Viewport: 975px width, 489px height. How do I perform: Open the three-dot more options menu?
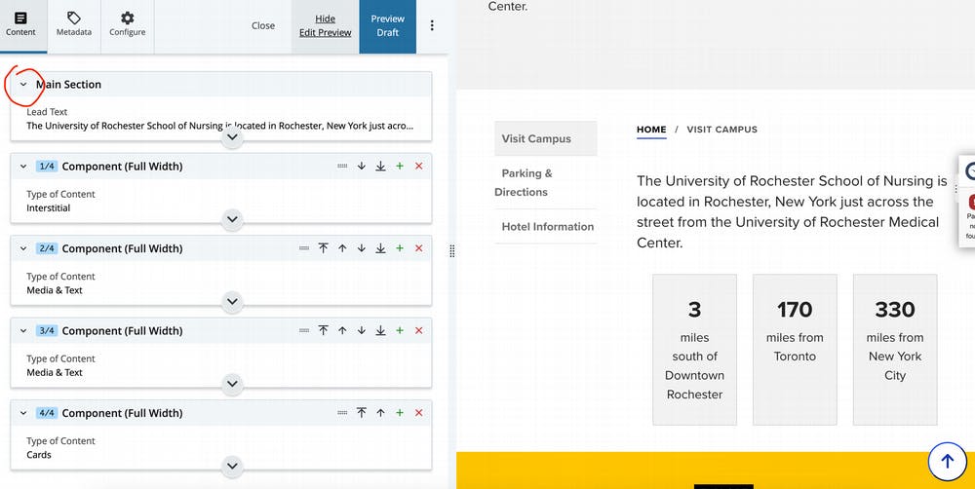[432, 25]
